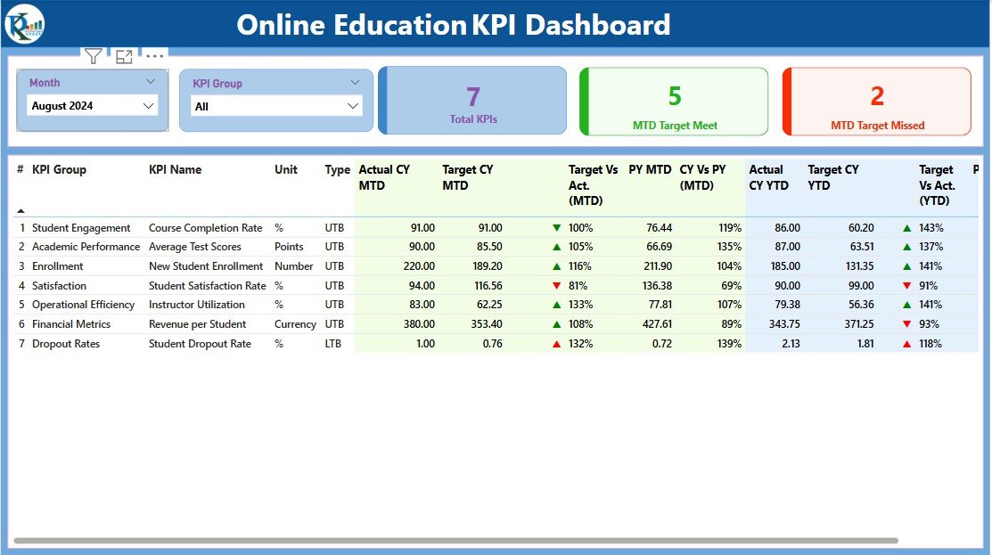Image resolution: width=992 pixels, height=555 pixels.
Task: Select the Financial Metrics cell
Action: [x=71, y=324]
